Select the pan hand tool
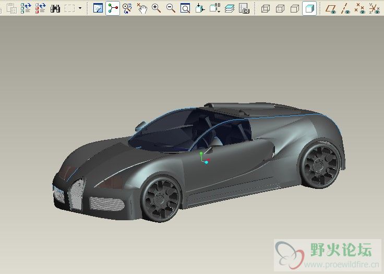This screenshot has width=384, height=274. pos(142,8)
